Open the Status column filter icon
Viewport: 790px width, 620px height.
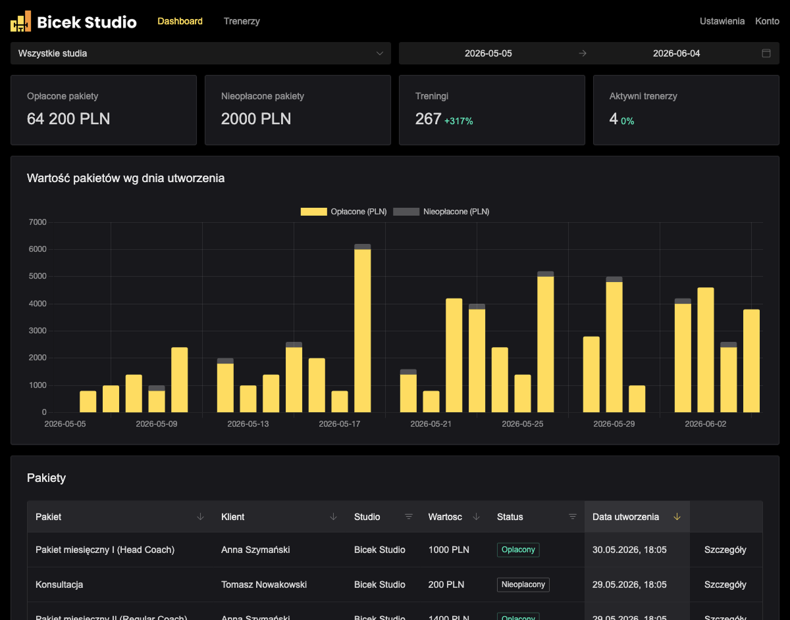(573, 517)
